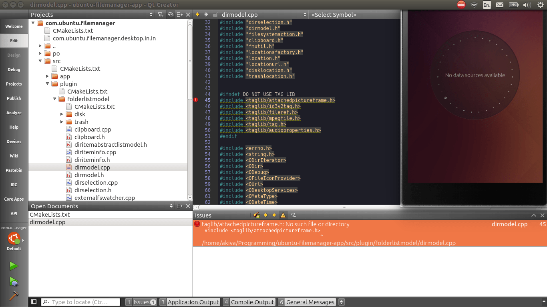The height and width of the screenshot is (307, 547).
Task: Click the Type to locate search field
Action: (x=84, y=302)
